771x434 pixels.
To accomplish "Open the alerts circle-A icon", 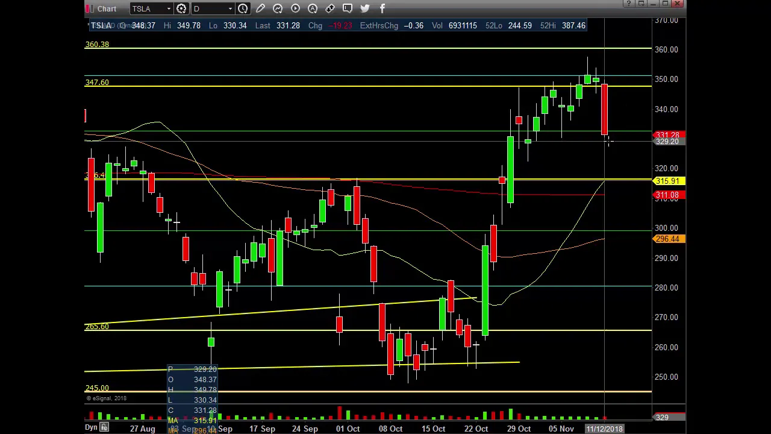I will tap(313, 8).
